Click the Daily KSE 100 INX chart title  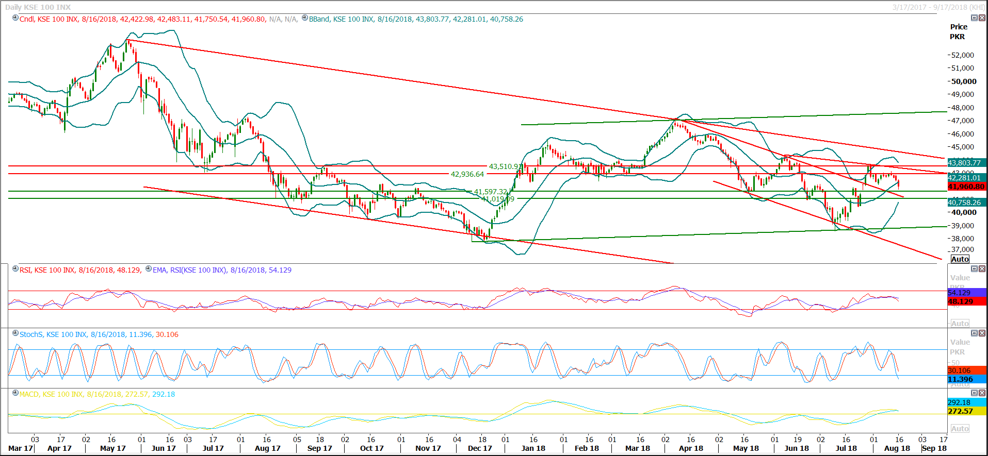point(38,7)
